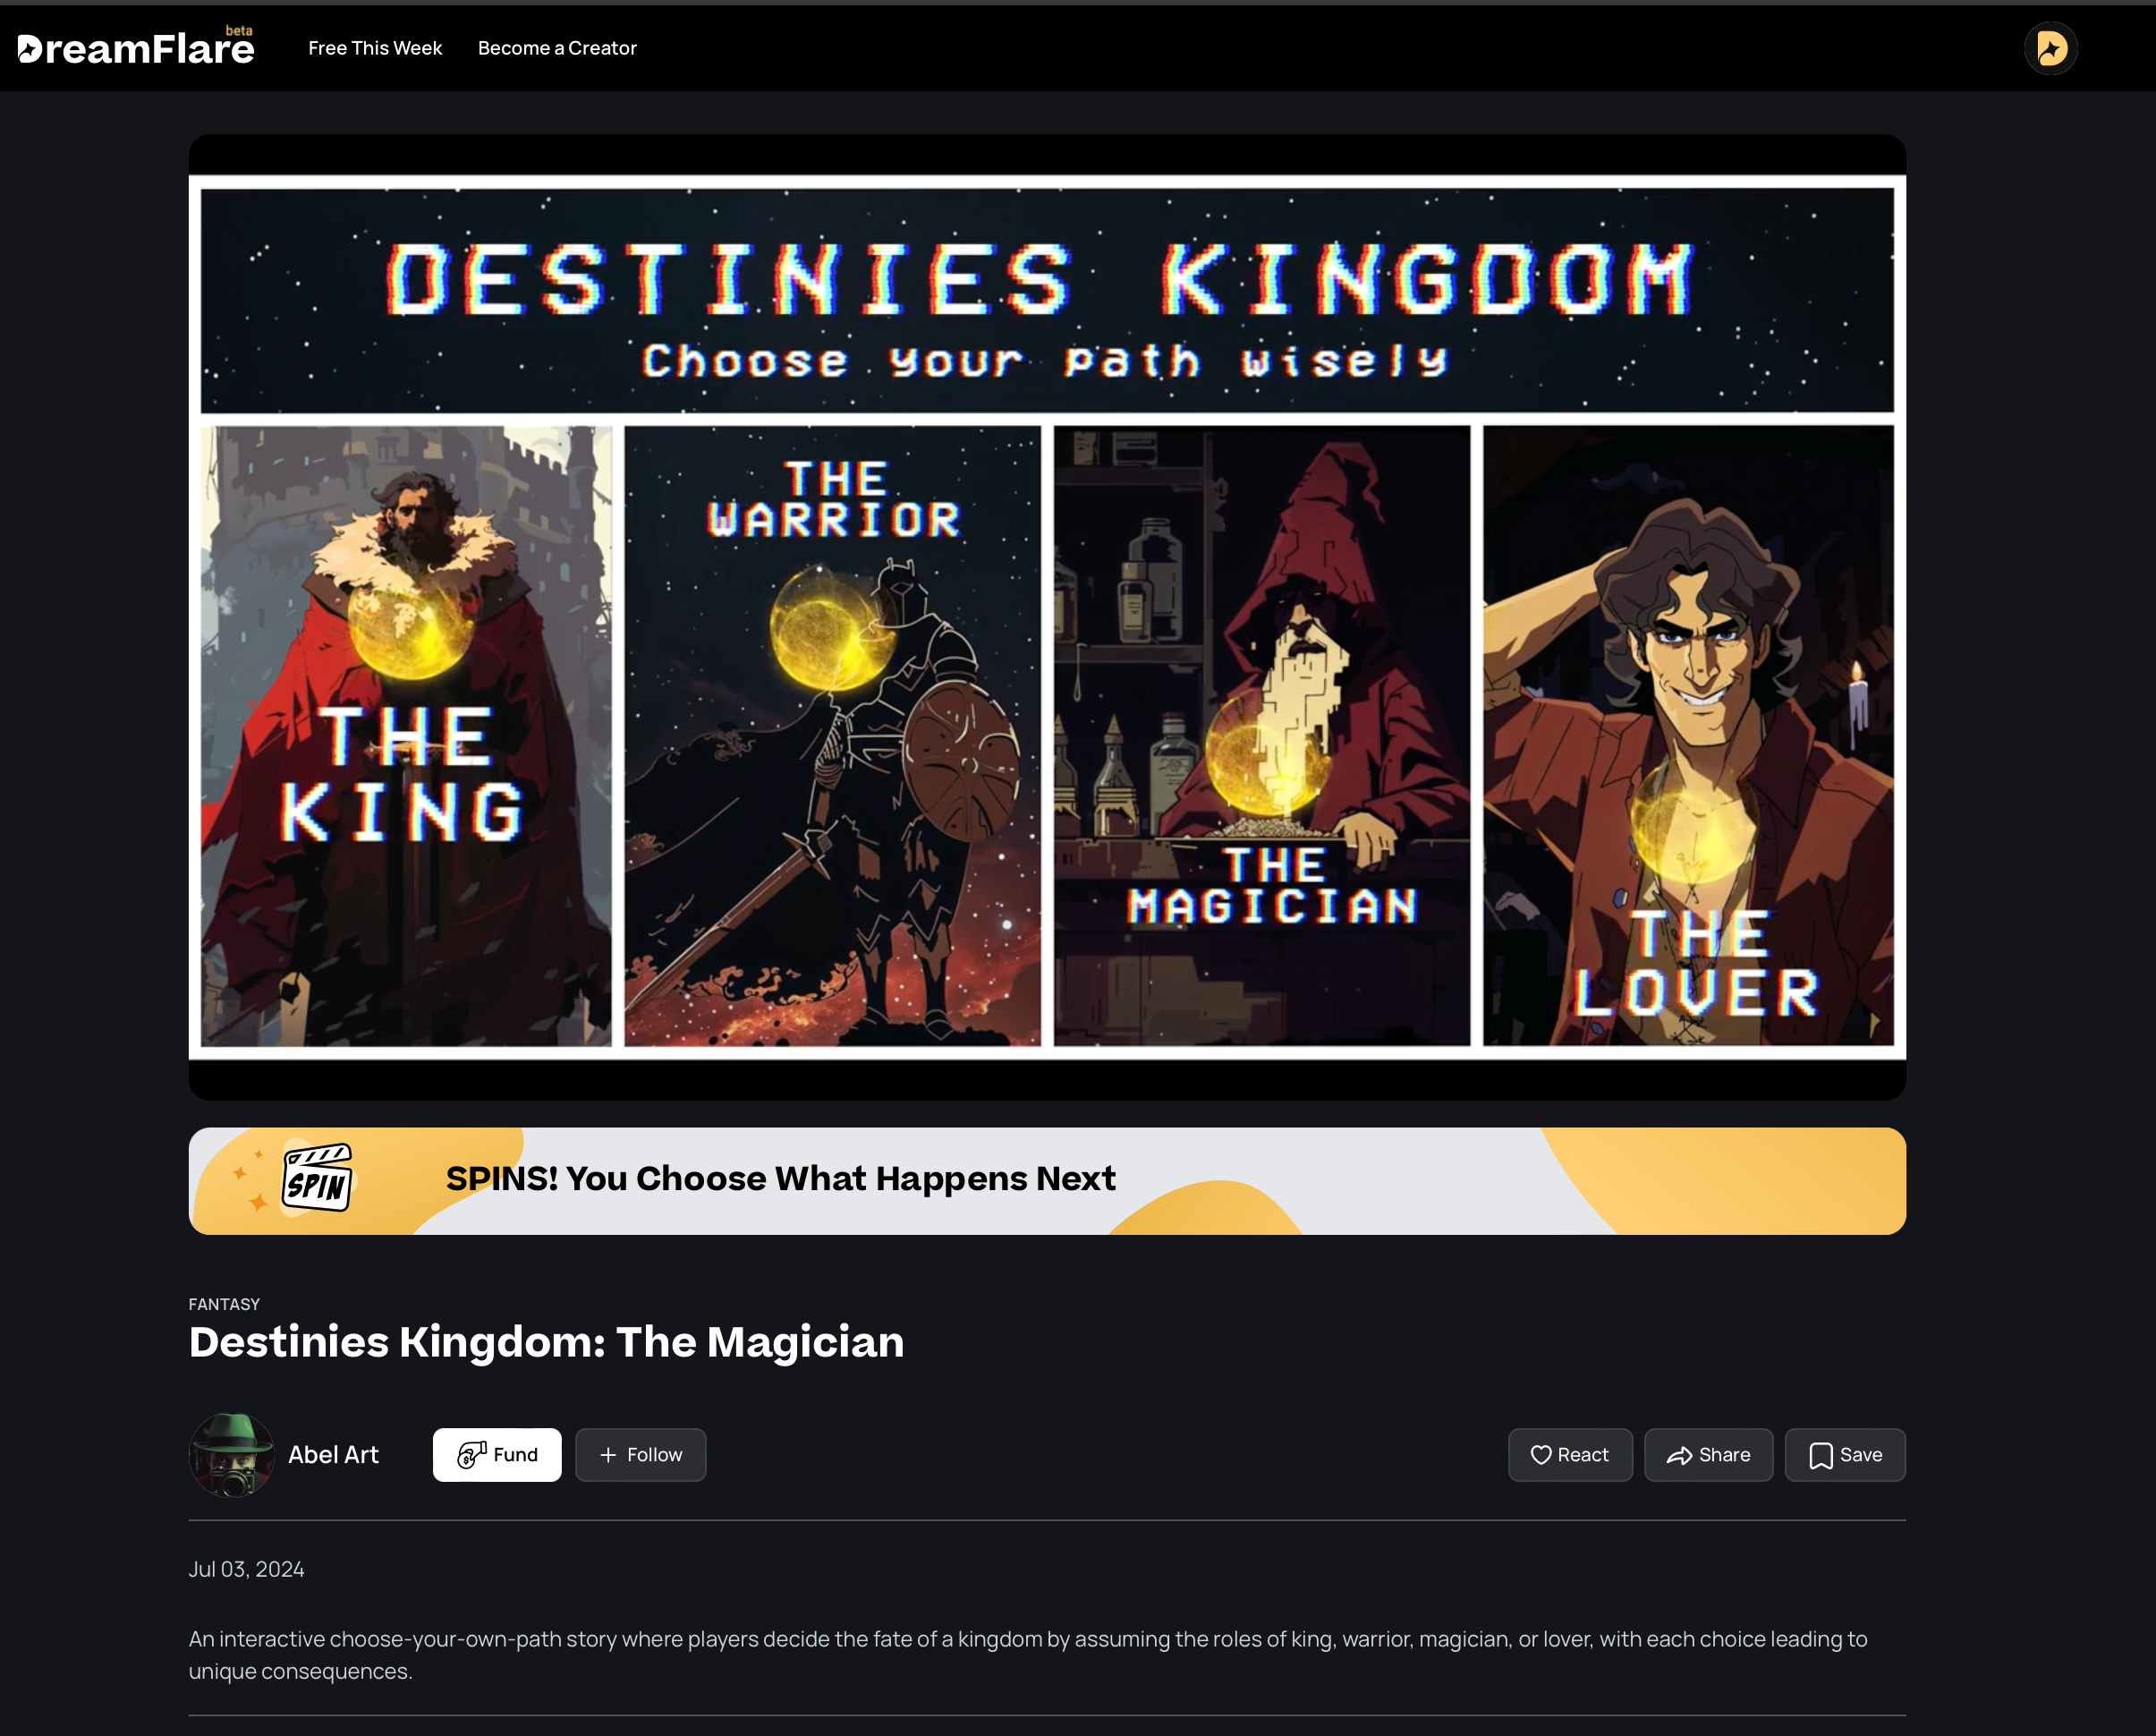
Task: Click the DreamFlare beta logo
Action: pyautogui.click(x=134, y=47)
